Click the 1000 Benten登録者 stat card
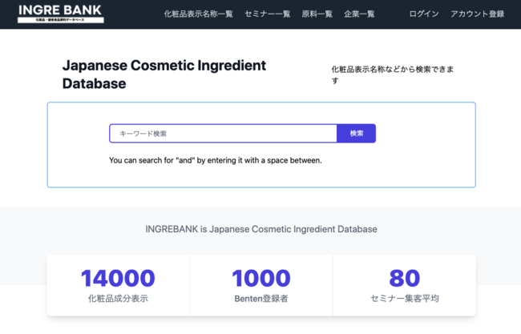The height and width of the screenshot is (334, 521). 261,285
